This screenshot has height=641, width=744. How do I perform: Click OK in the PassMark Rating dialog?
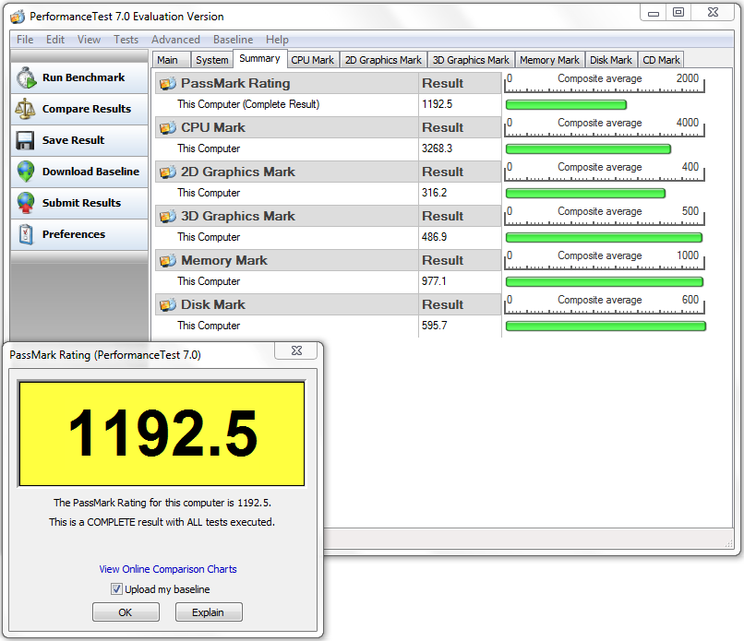coord(126,612)
